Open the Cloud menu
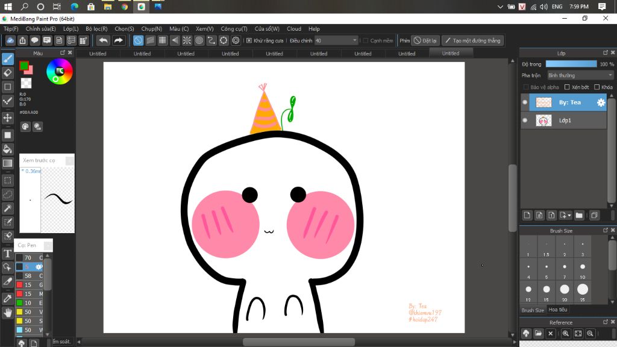The height and width of the screenshot is (347, 617). 294,29
